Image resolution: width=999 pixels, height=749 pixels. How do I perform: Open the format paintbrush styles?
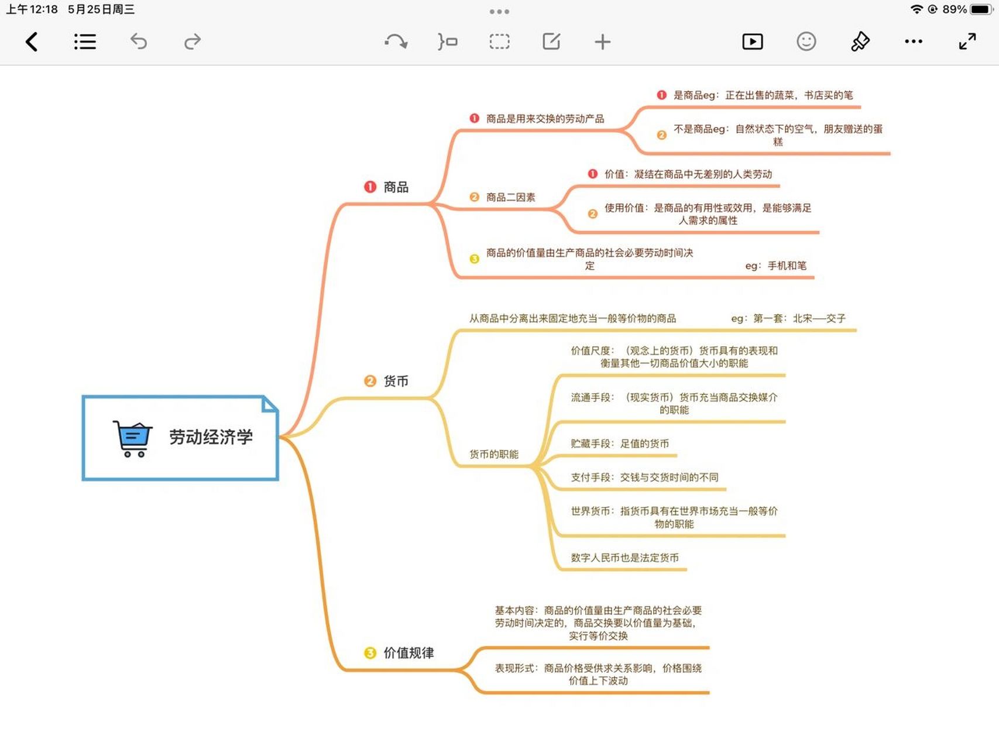[x=860, y=42]
